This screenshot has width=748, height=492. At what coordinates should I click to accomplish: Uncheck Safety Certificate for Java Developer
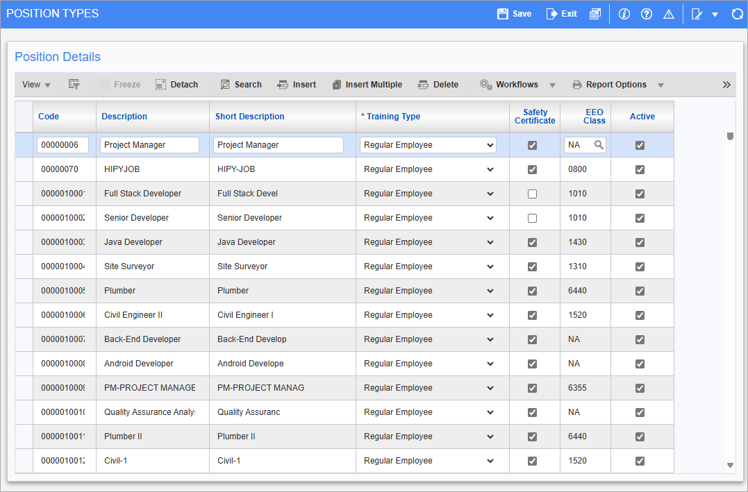(x=533, y=243)
